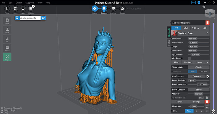Open the Help menu

coord(48,2)
